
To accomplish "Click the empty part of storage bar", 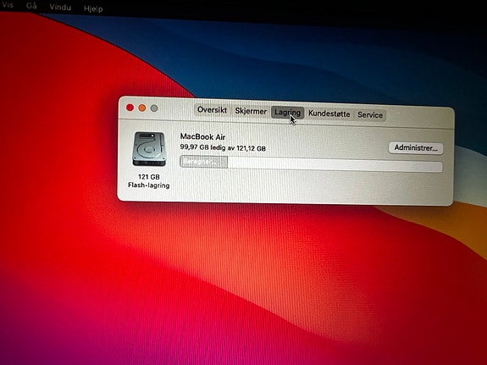I will (x=335, y=164).
